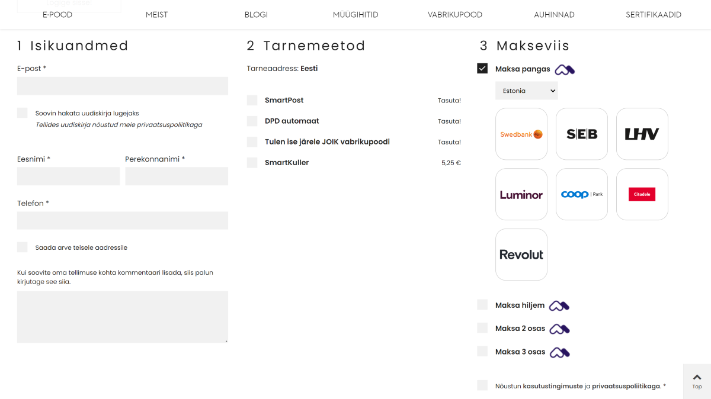Subscribe to newsletter via Soovin hakata checkbox
The width and height of the screenshot is (711, 399).
point(23,112)
